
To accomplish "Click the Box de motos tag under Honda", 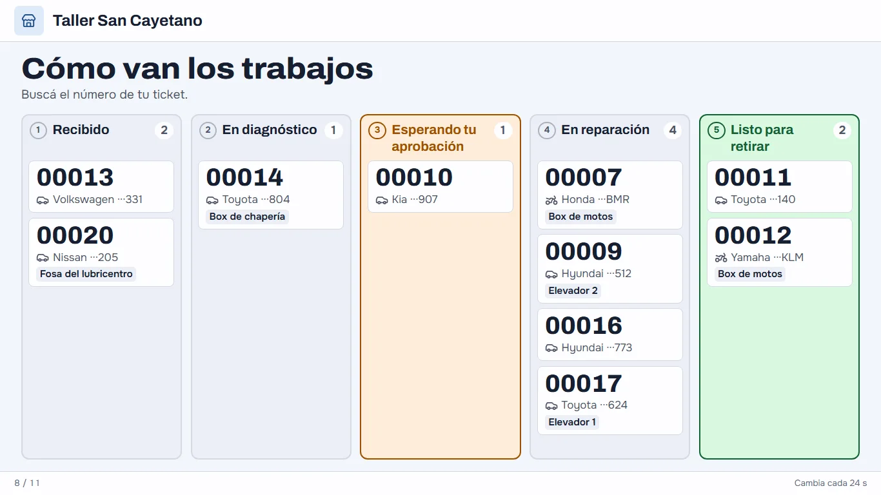I will tap(581, 217).
